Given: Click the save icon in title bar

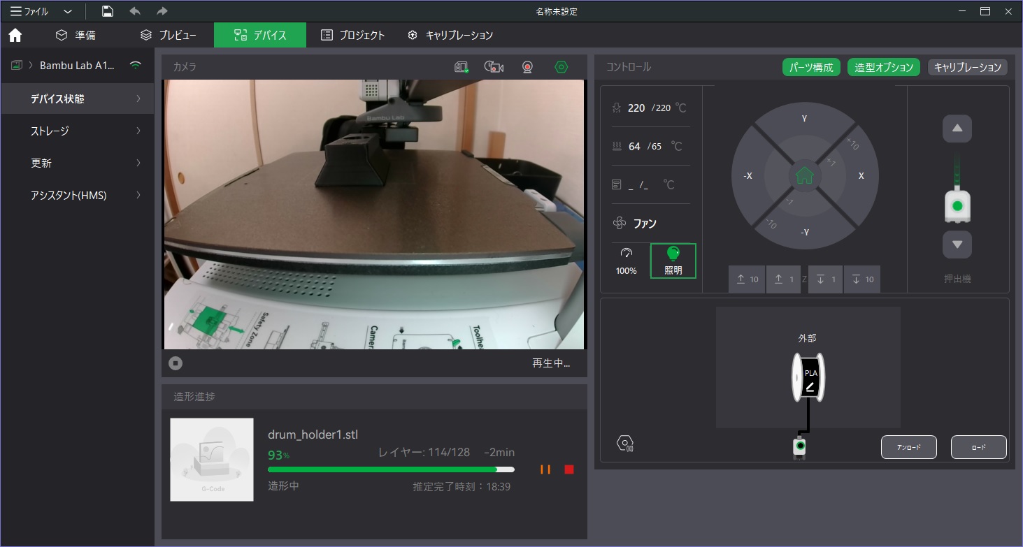Looking at the screenshot, I should coord(107,11).
